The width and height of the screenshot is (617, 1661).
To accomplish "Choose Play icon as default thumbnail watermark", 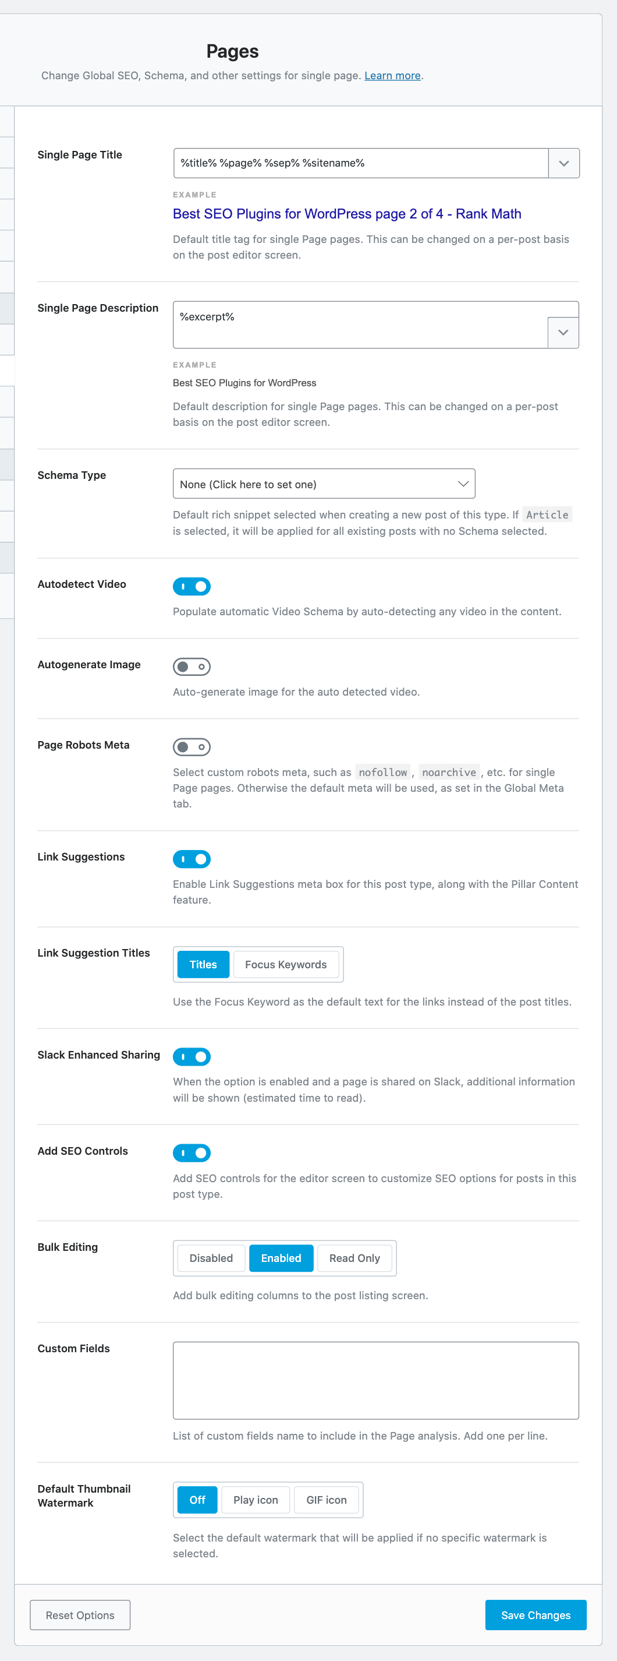I will pos(255,1500).
